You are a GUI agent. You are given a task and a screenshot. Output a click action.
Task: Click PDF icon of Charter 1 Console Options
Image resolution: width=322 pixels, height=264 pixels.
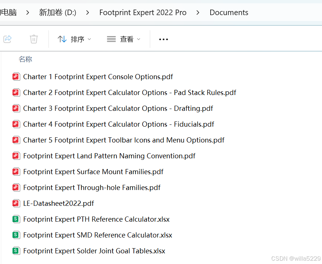pyautogui.click(x=16, y=77)
